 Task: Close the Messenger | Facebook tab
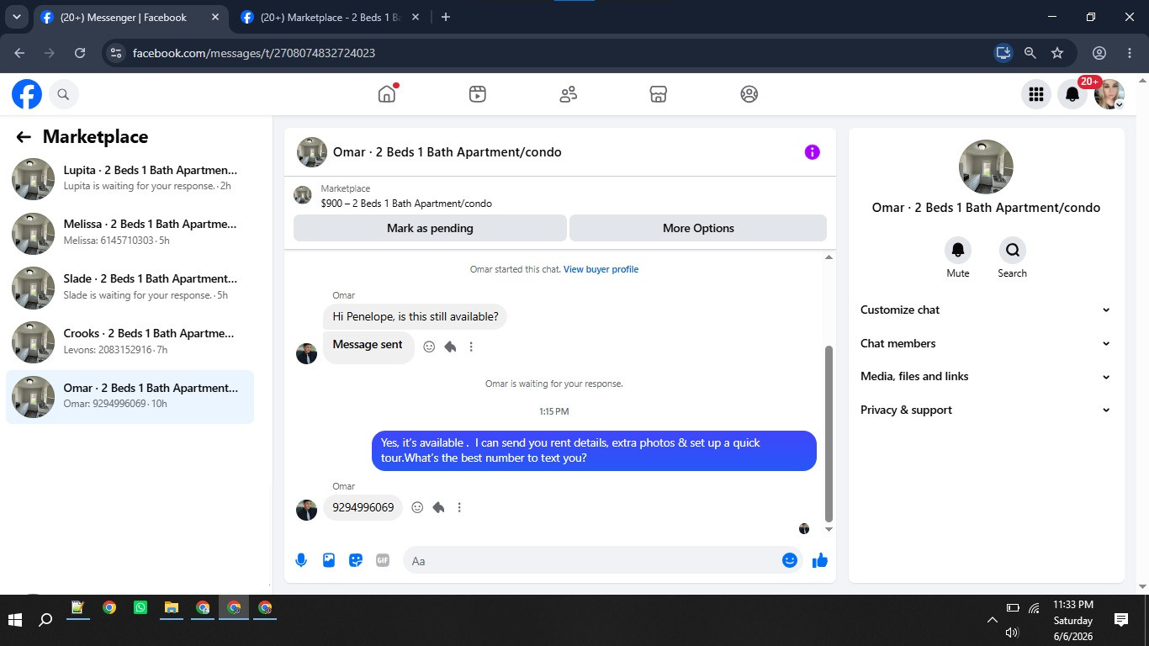point(216,17)
